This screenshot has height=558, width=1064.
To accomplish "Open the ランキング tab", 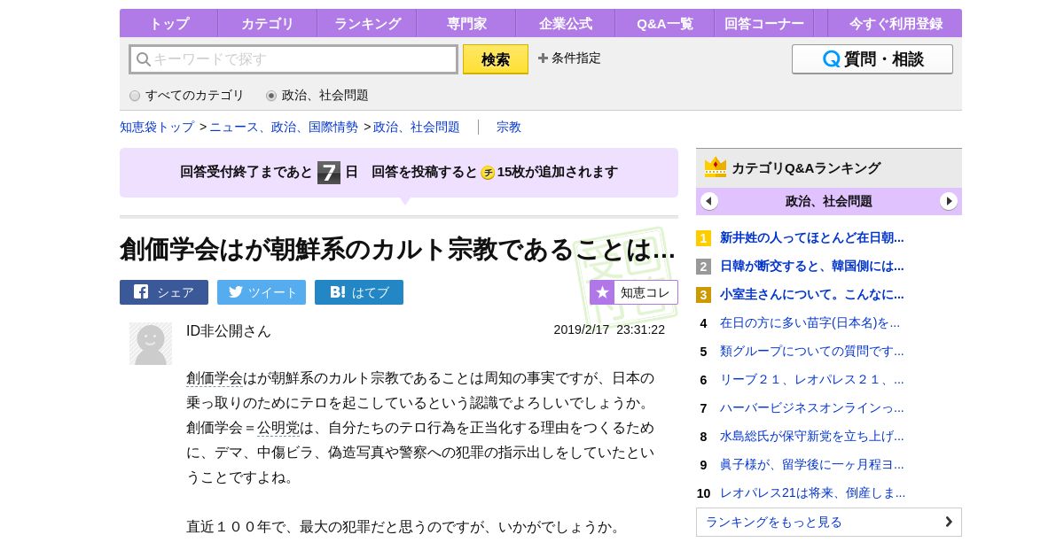I will [x=367, y=23].
